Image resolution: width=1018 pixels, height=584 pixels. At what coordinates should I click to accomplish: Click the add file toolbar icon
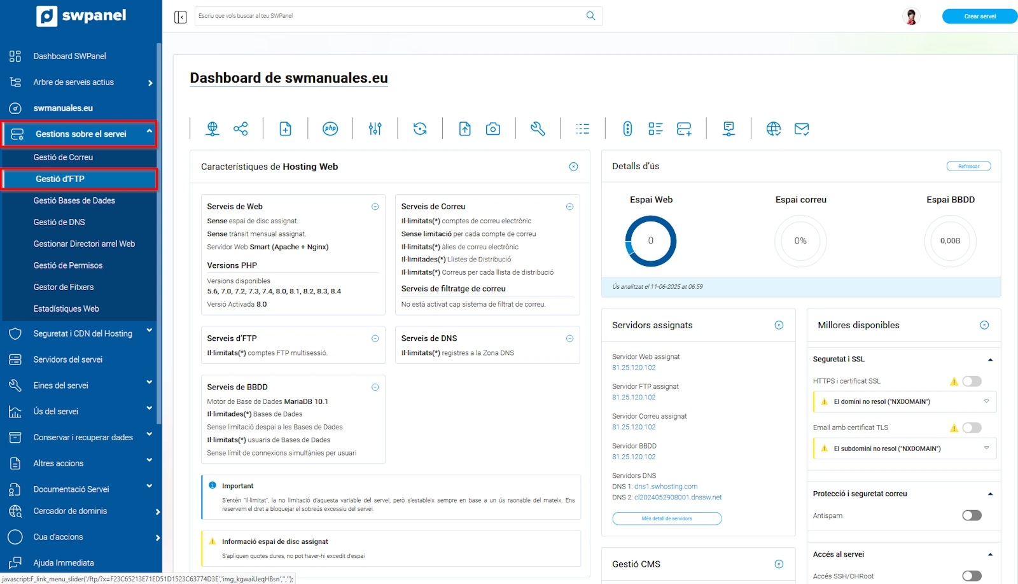[286, 129]
